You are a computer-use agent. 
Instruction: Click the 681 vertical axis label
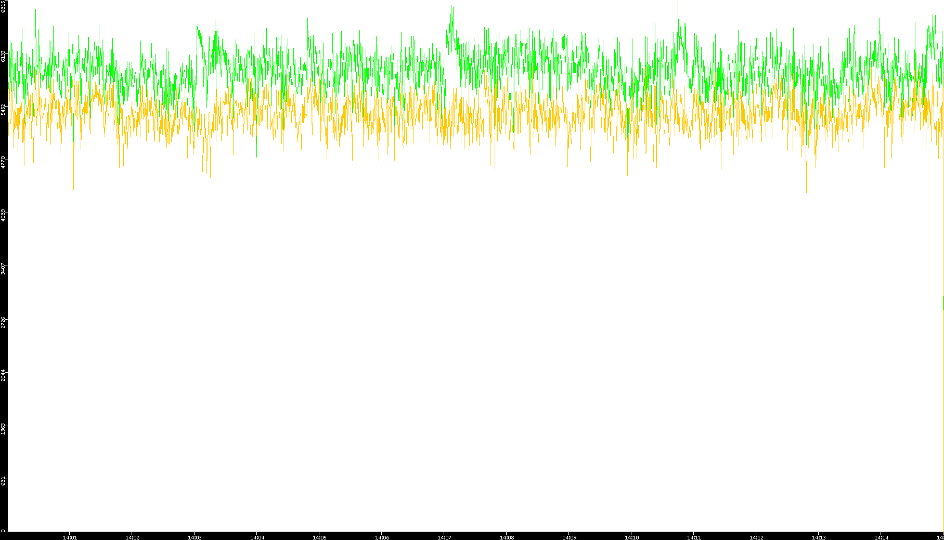(3, 481)
